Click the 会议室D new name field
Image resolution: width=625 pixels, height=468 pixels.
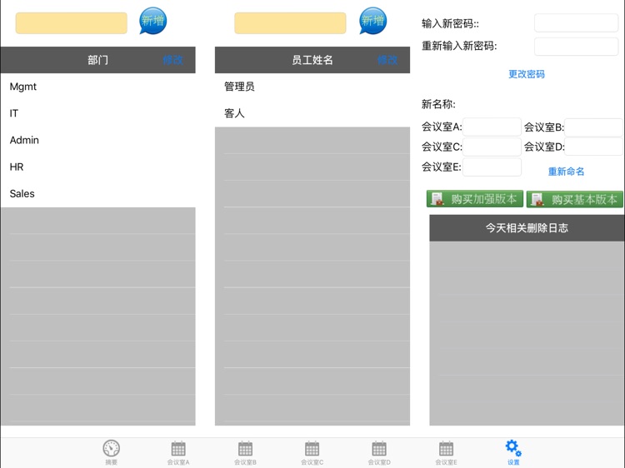pyautogui.click(x=593, y=147)
